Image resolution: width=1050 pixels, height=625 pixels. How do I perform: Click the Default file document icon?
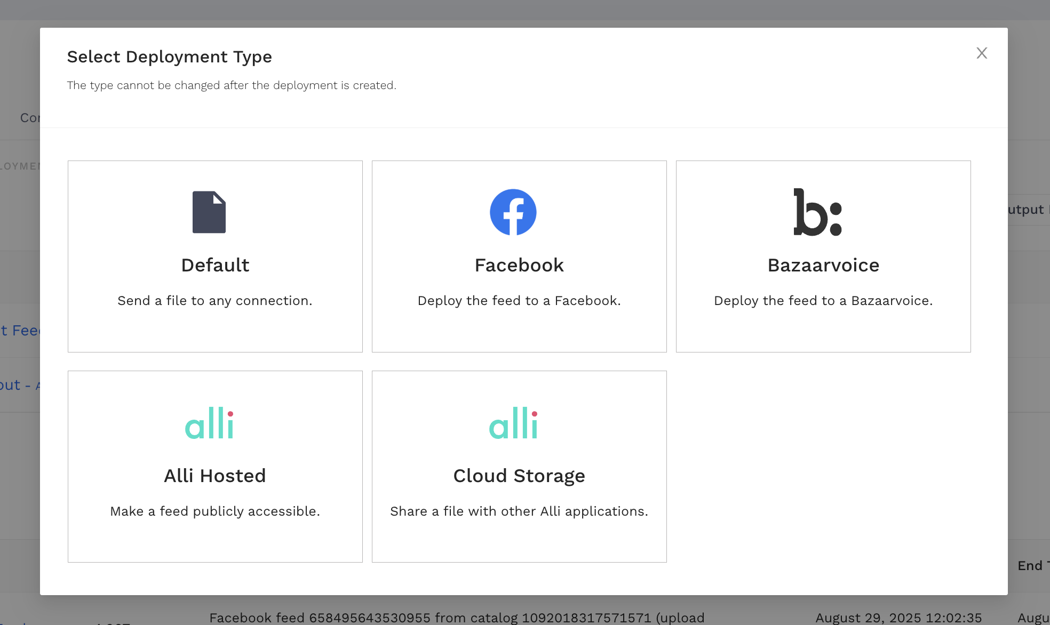pos(209,212)
